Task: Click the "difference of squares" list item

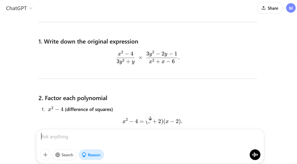Action: 89,110
